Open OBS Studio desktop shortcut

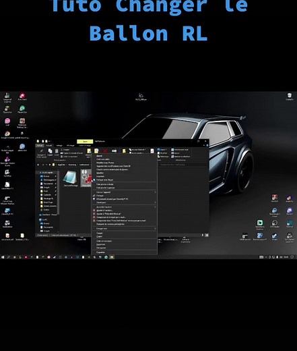pos(274,223)
